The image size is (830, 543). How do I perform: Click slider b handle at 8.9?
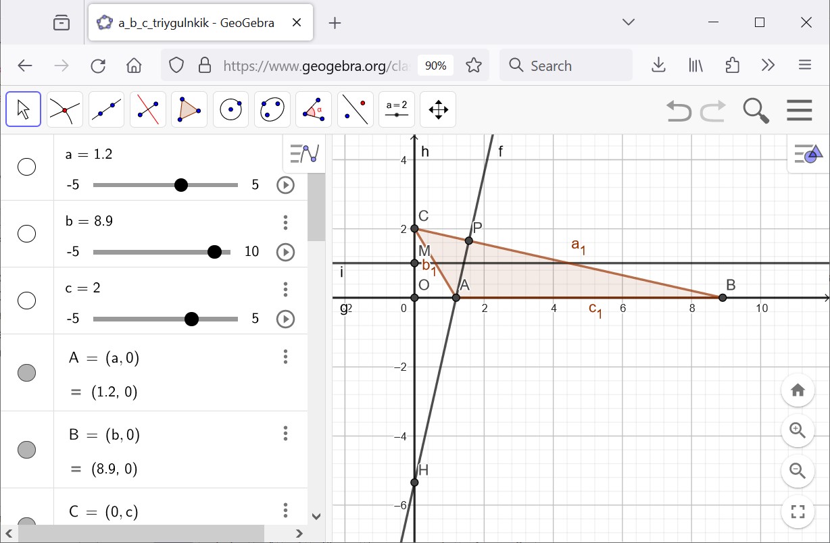point(215,252)
